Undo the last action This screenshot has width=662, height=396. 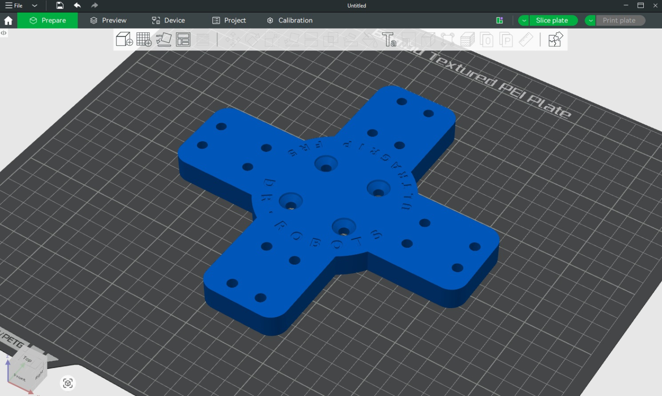pyautogui.click(x=77, y=6)
